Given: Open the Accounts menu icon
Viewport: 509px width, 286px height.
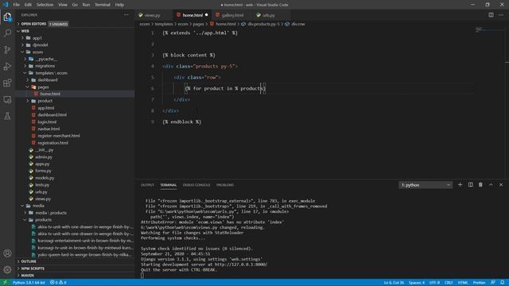Looking at the screenshot, I should point(7,253).
